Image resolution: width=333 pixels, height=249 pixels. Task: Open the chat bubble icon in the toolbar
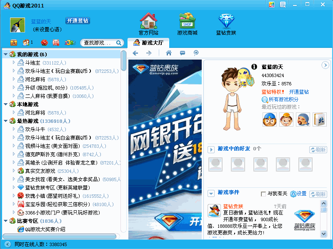click(183, 53)
